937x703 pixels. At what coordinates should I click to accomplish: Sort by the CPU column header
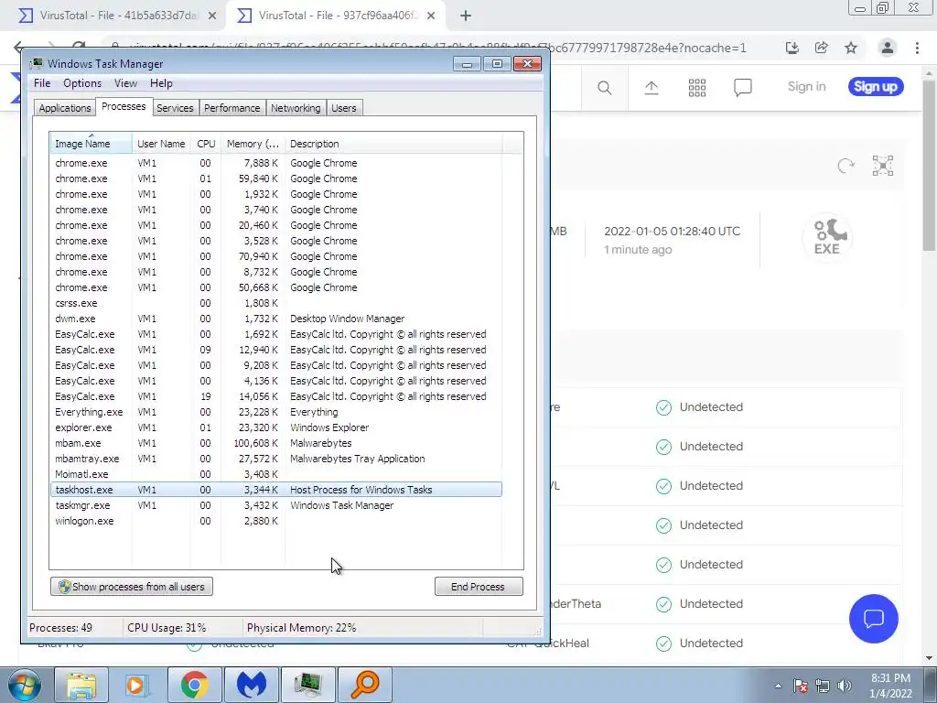coord(206,144)
